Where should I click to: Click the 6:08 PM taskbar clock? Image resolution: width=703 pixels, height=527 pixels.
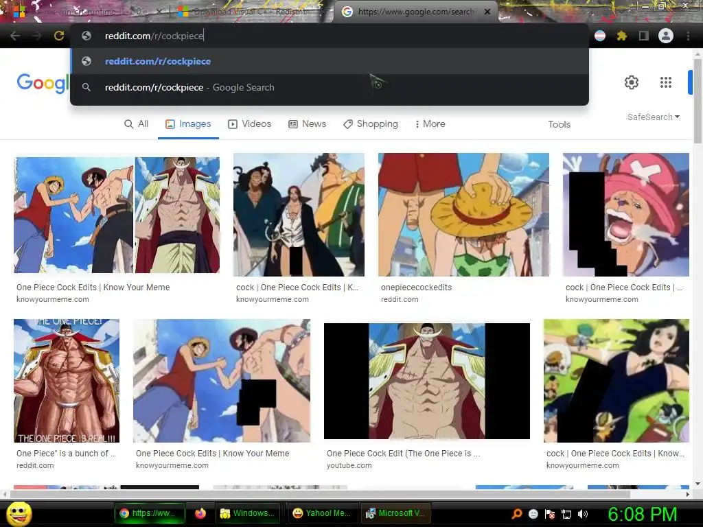(642, 514)
